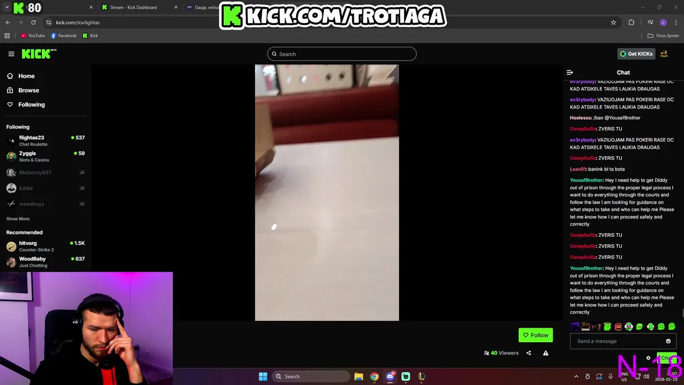Image resolution: width=684 pixels, height=385 pixels.
Task: Collapse the chat panel
Action: [570, 73]
